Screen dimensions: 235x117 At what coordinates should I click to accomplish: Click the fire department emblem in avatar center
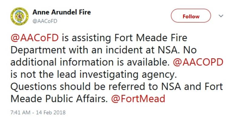(x=19, y=16)
